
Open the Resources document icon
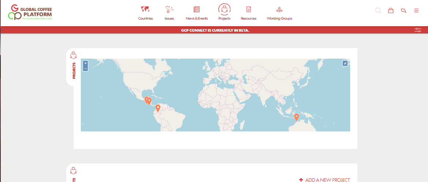click(x=248, y=9)
